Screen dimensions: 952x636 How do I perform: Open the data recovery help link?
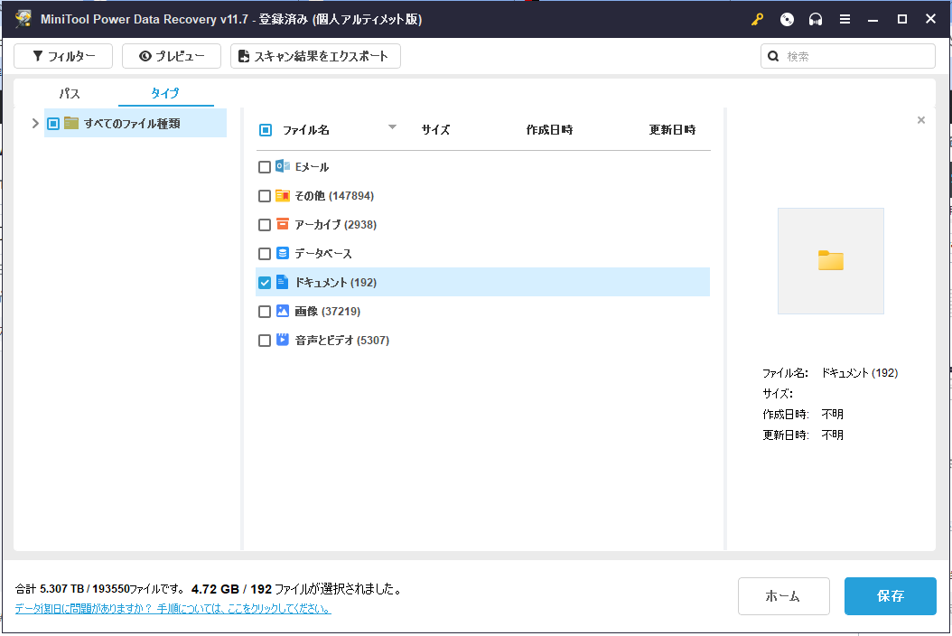coord(173,609)
